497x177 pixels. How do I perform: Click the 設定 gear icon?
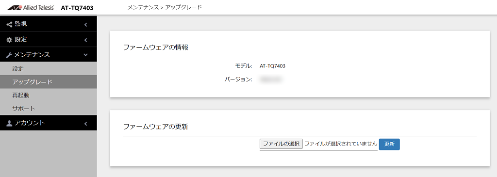pyautogui.click(x=9, y=40)
